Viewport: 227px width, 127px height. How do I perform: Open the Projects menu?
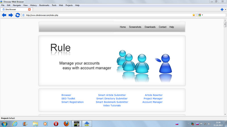pyautogui.click(x=69, y=5)
